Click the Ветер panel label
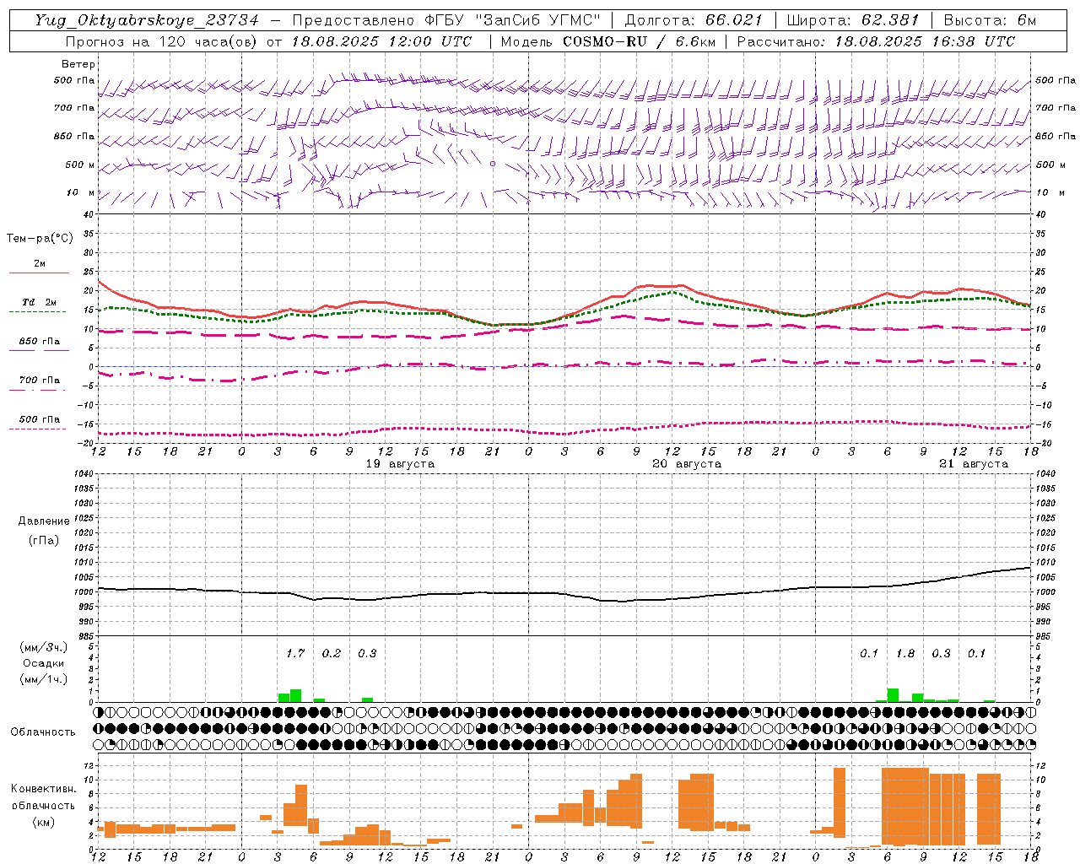The width and height of the screenshot is (1080, 864). (x=78, y=64)
